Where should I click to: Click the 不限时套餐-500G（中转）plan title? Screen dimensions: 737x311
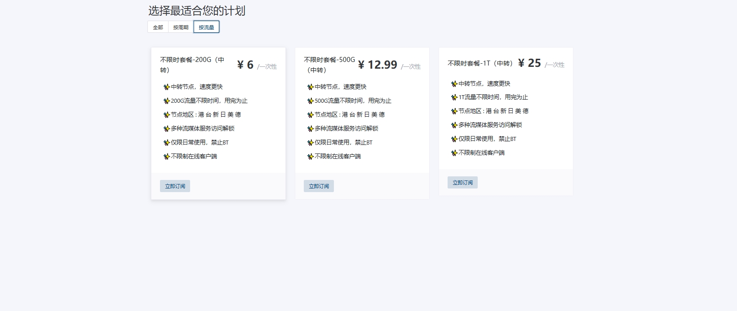[x=329, y=65]
